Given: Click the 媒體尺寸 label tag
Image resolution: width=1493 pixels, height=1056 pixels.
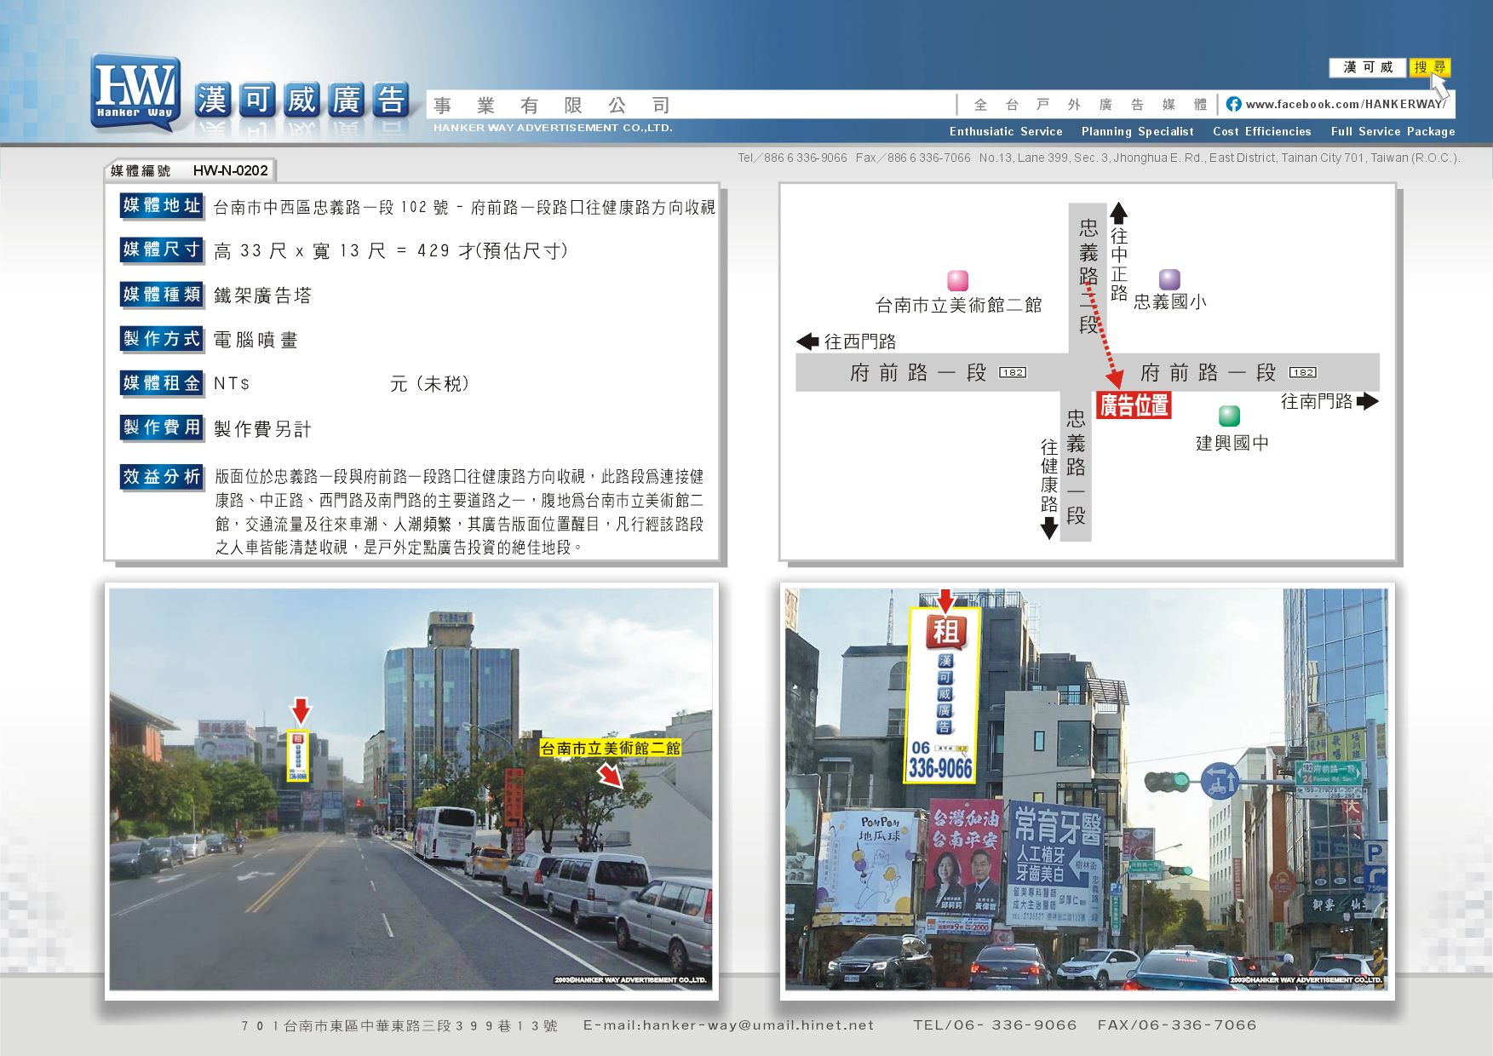Looking at the screenshot, I should coord(161,250).
